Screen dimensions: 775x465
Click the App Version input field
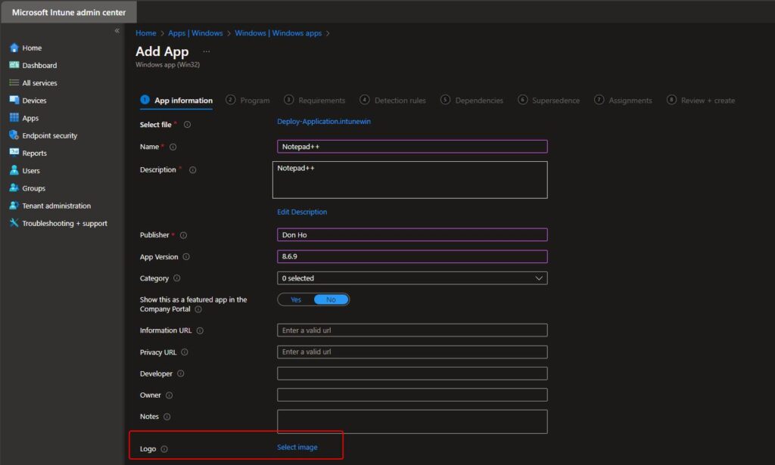pyautogui.click(x=412, y=256)
